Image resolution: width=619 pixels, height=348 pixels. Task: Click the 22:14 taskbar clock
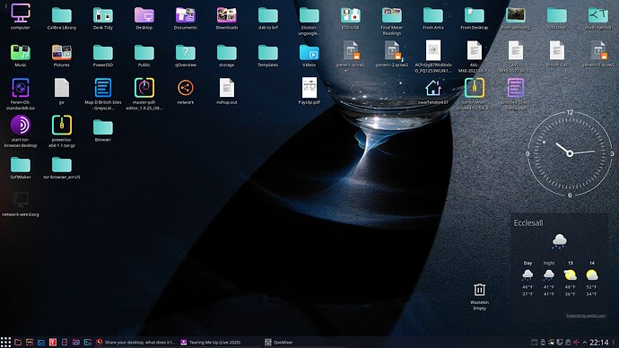point(599,342)
